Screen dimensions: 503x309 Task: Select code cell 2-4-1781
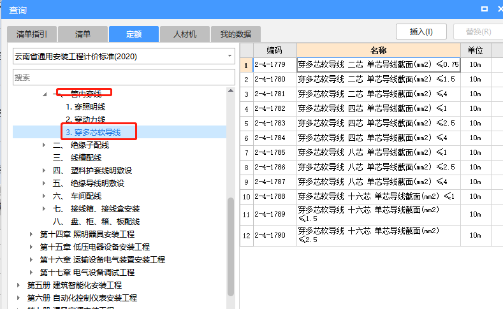(275, 94)
